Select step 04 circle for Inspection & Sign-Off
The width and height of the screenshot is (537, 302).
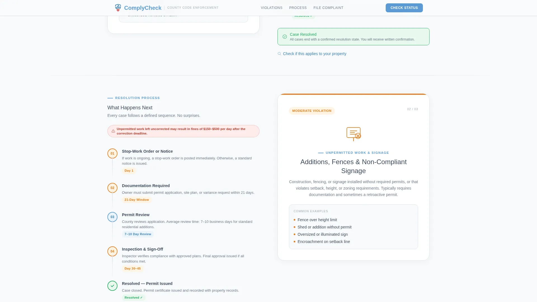(x=112, y=251)
